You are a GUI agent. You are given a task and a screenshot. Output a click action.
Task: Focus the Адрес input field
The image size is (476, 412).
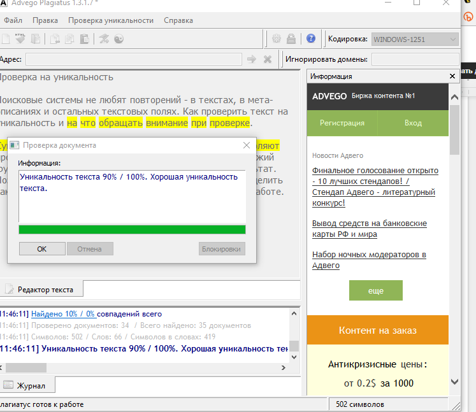coord(134,59)
